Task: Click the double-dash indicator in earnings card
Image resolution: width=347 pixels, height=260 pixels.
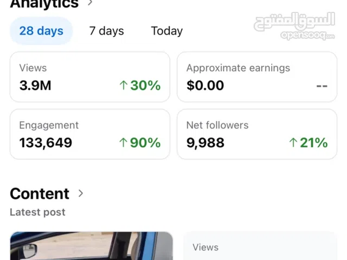Action: 322,86
